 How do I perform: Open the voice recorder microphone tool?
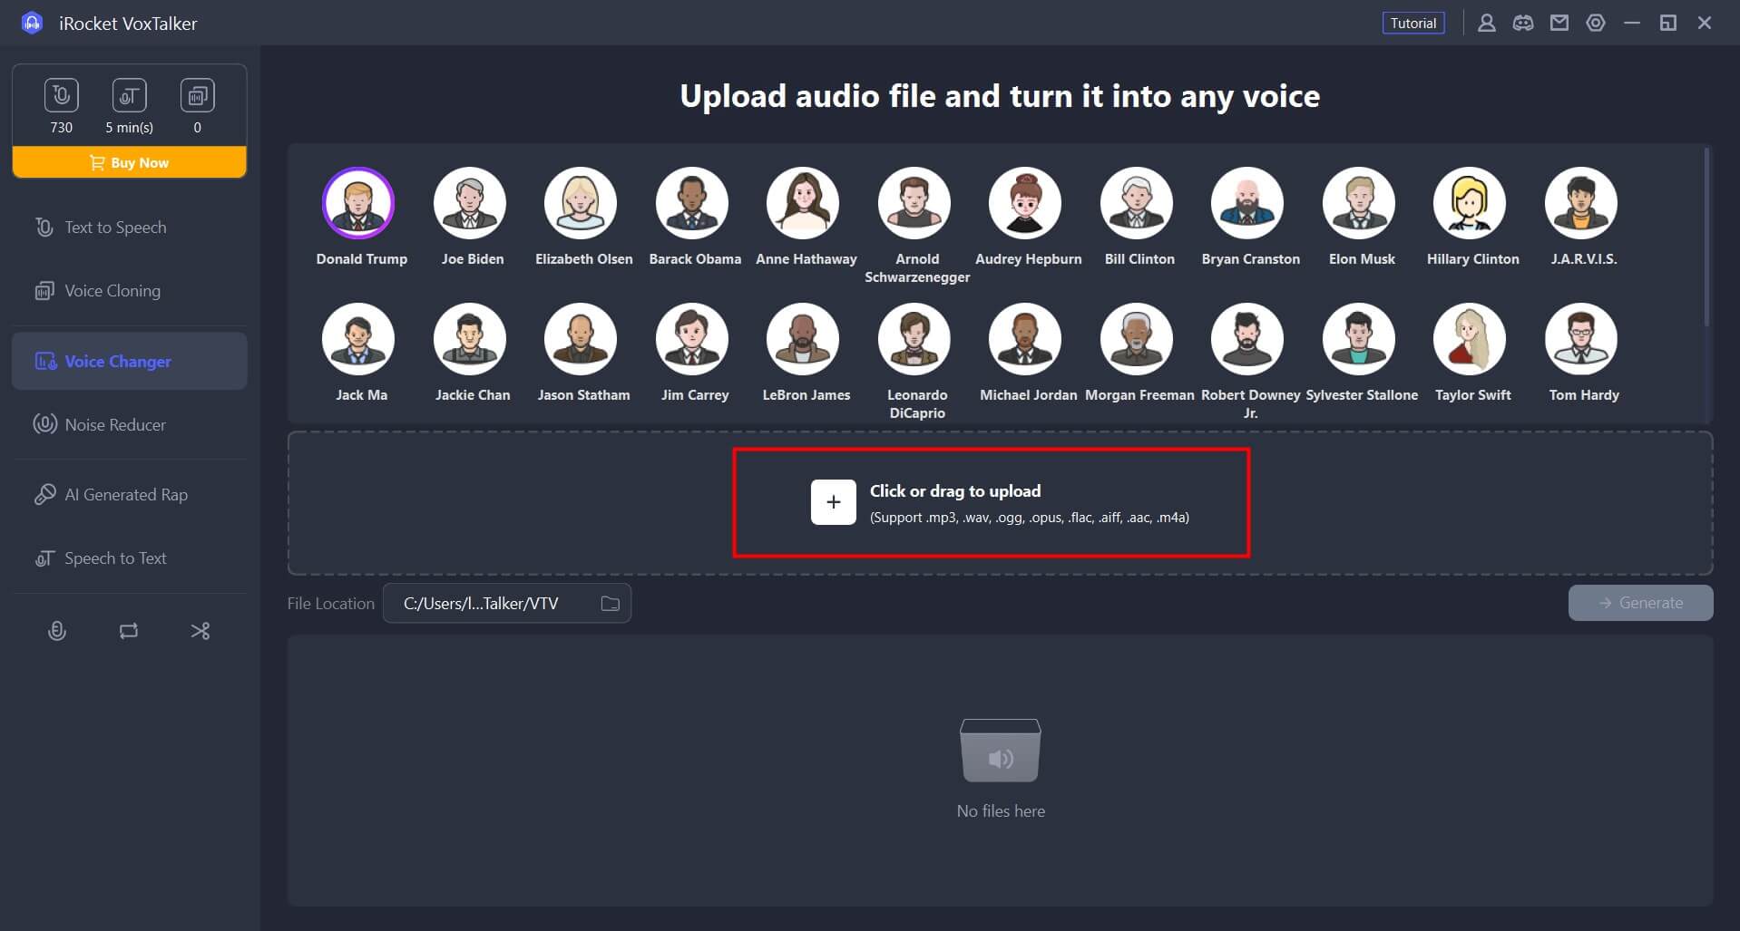(x=56, y=631)
